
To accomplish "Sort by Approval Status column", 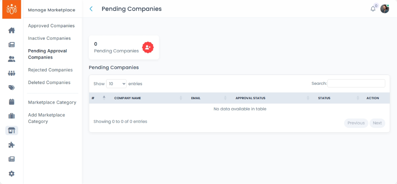I will coord(250,98).
